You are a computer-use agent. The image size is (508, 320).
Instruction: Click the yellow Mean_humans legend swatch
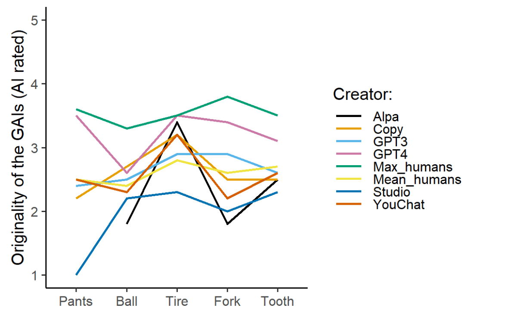click(x=349, y=179)
